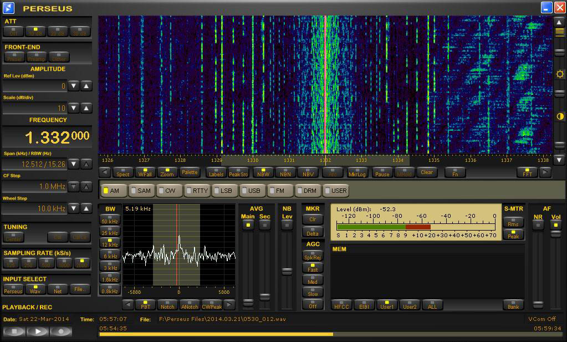Click the left arrow next to PBT
567x342 pixels.
[x=128, y=305]
